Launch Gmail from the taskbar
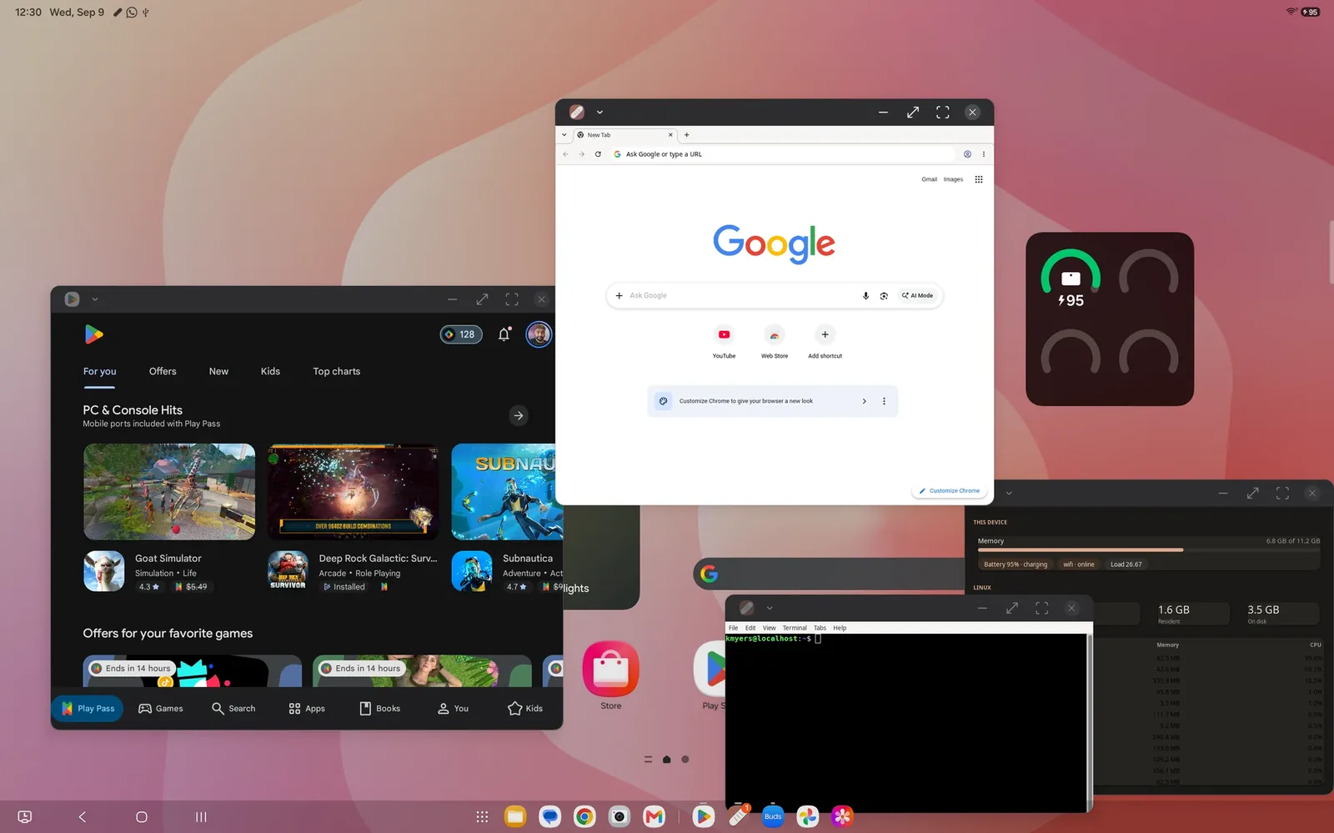 pos(654,816)
